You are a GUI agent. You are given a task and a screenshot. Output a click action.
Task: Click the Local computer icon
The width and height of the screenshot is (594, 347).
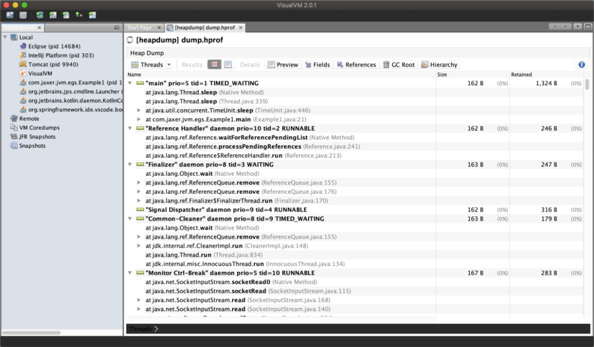click(x=14, y=37)
